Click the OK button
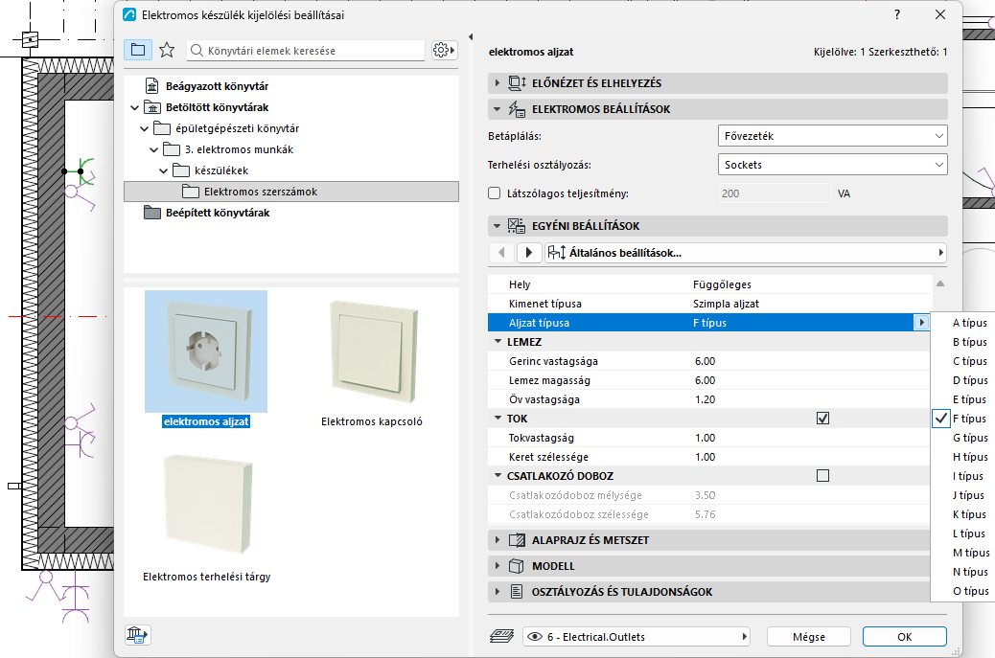This screenshot has width=995, height=658. [904, 636]
